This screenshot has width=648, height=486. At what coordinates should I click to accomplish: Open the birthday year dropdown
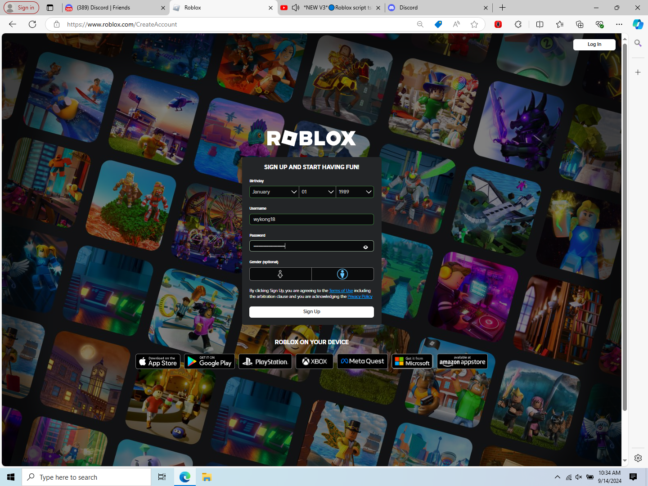click(355, 192)
